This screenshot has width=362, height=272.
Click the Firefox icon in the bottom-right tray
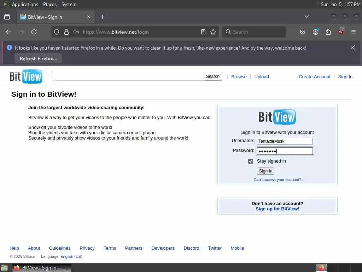321,268
